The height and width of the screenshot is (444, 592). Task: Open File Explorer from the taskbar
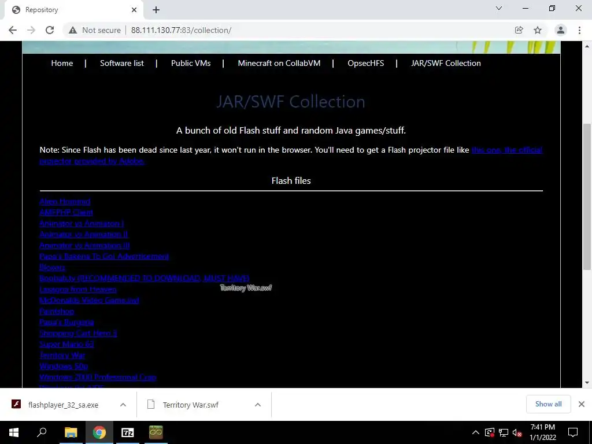[x=71, y=432]
